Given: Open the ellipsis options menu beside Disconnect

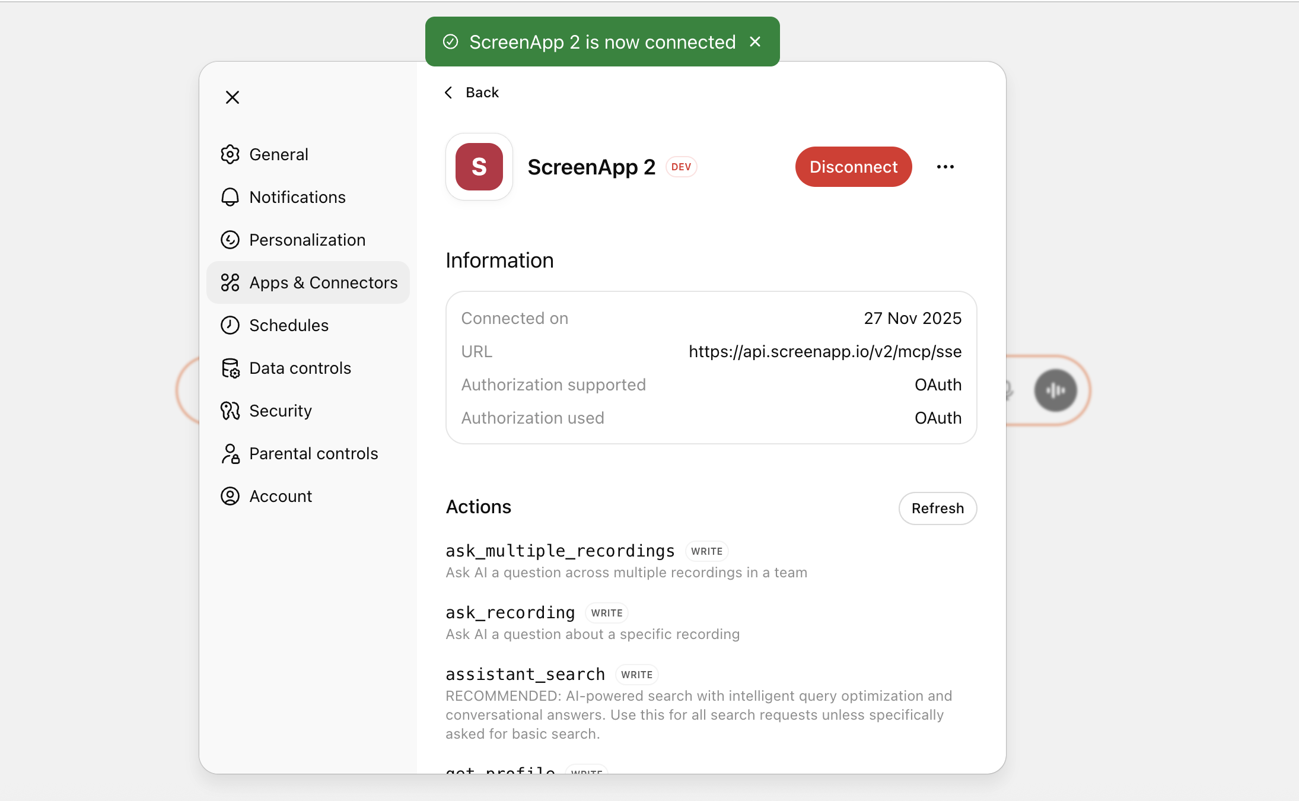Looking at the screenshot, I should [x=945, y=167].
